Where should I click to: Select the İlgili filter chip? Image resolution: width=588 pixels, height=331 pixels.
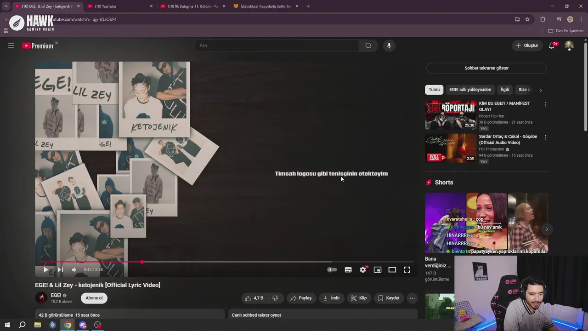click(x=505, y=90)
